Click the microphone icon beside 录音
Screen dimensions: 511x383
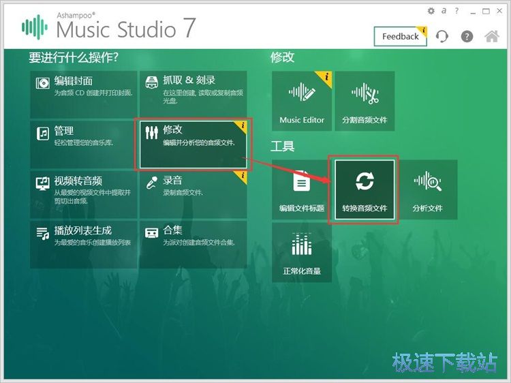click(x=152, y=183)
